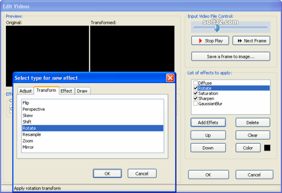Select Resample in the transform list
The width and height of the screenshot is (282, 193).
point(93,134)
